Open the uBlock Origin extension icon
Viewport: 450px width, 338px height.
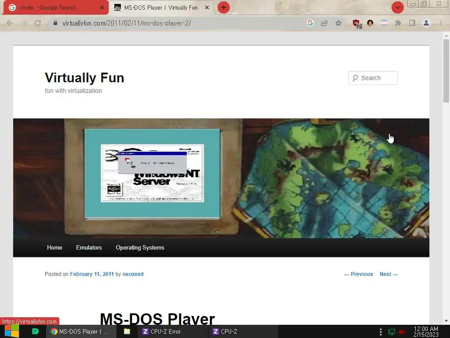[x=356, y=23]
